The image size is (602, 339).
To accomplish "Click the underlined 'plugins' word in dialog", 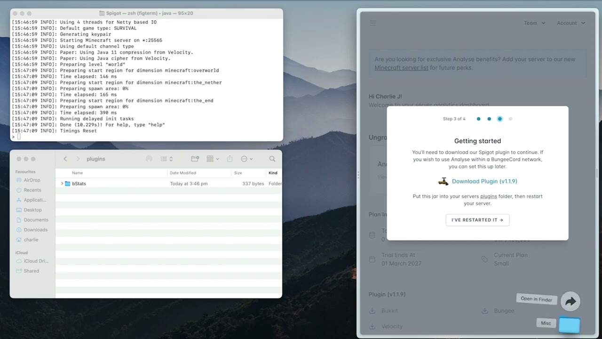I will tap(488, 196).
